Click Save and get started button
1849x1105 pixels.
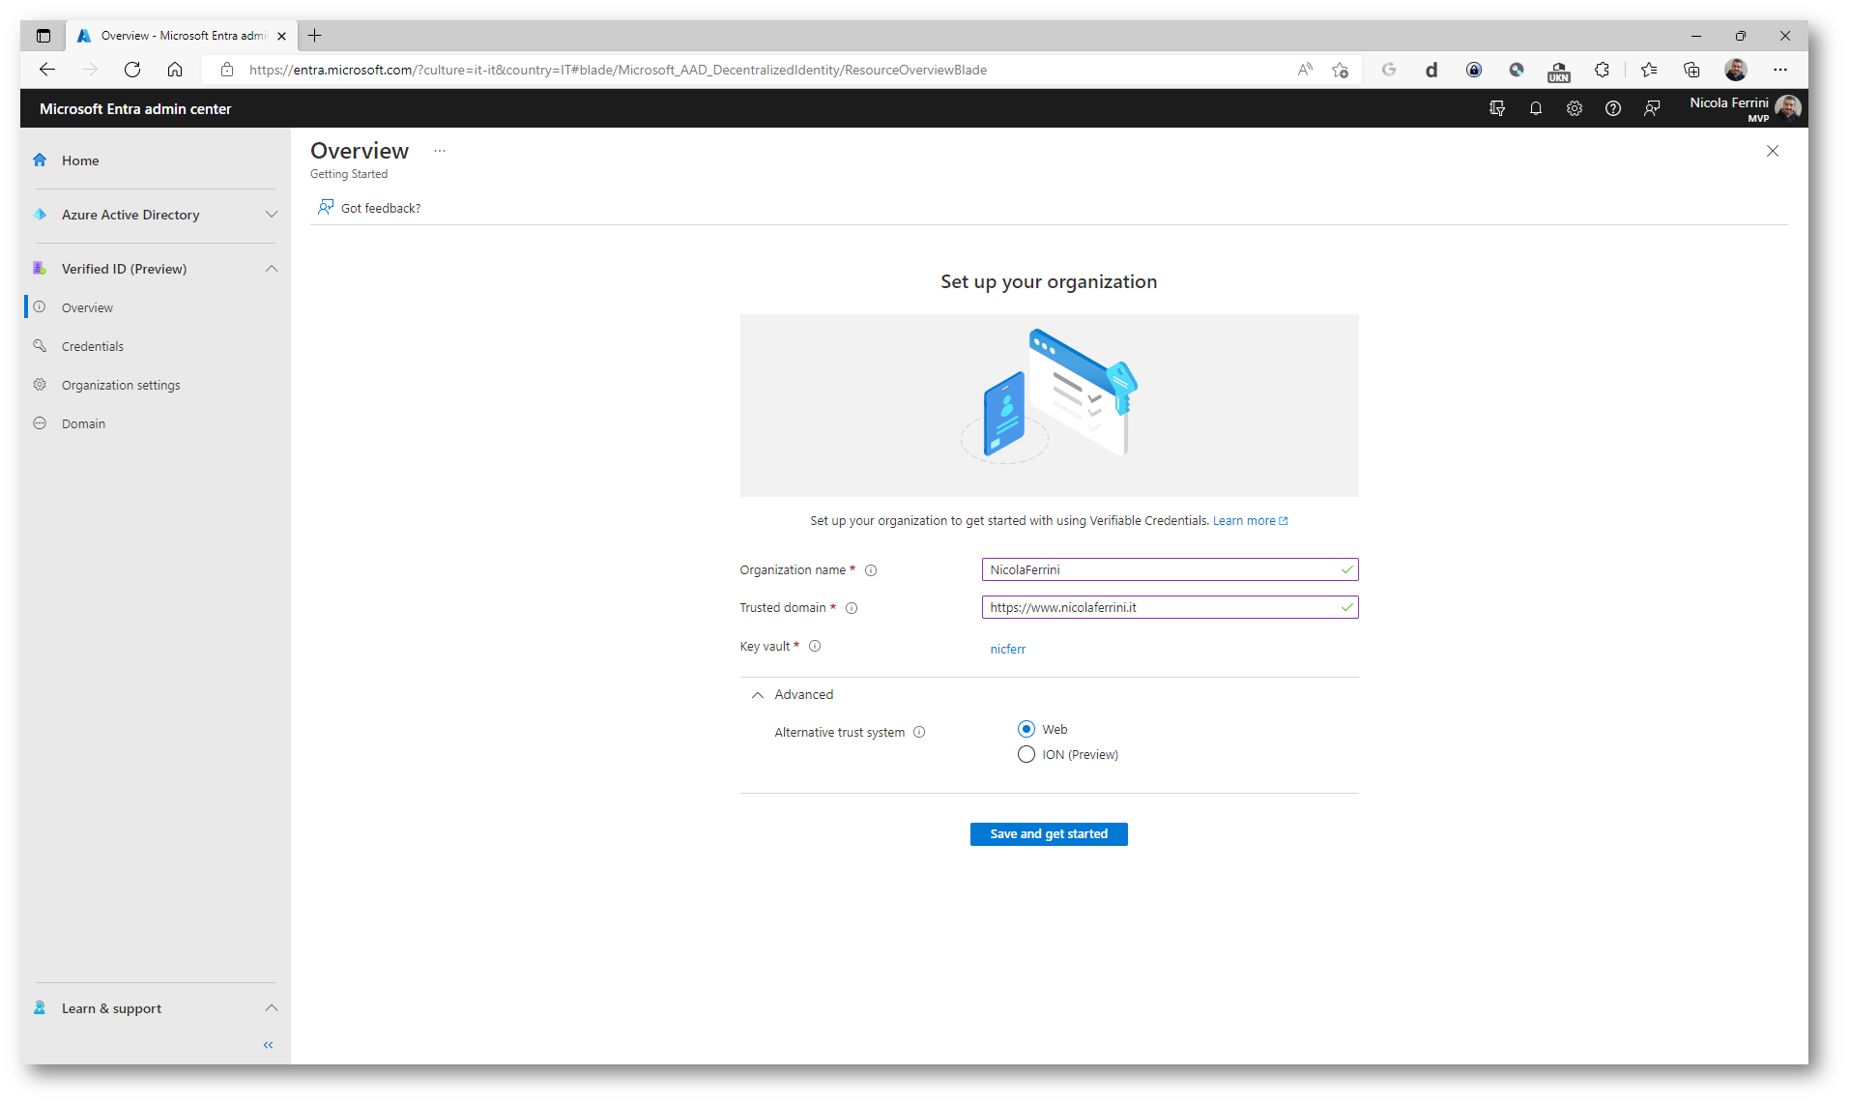(x=1049, y=834)
